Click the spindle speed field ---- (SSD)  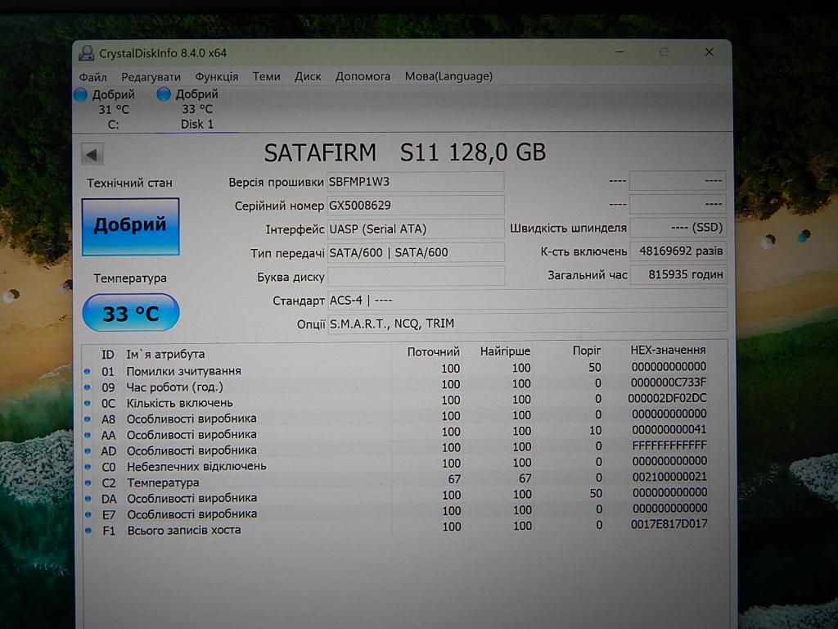(678, 228)
